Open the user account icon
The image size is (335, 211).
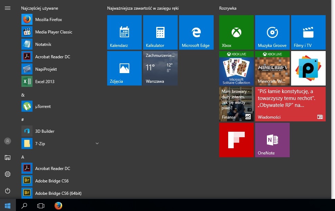click(x=8, y=141)
